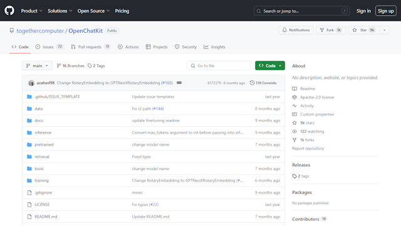
Task: Open the togethercomputer owner link
Action: (x=40, y=31)
